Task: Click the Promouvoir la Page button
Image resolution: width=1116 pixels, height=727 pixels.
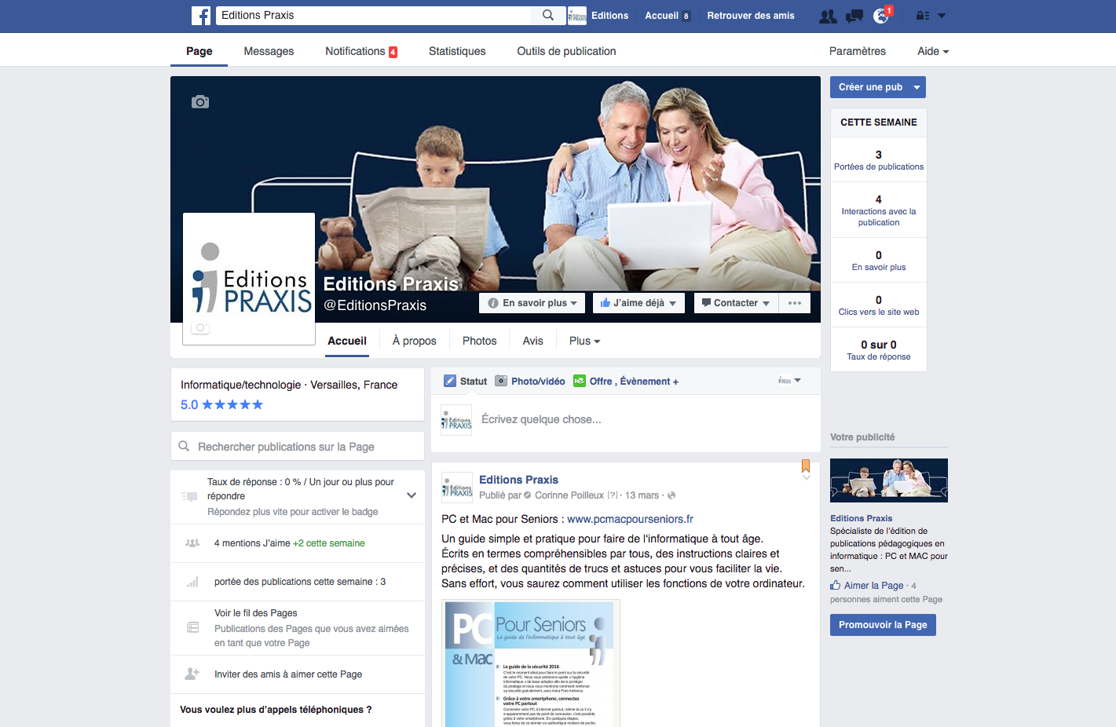Action: click(883, 625)
